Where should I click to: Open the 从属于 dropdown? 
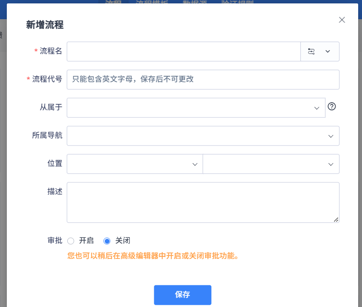click(196, 108)
